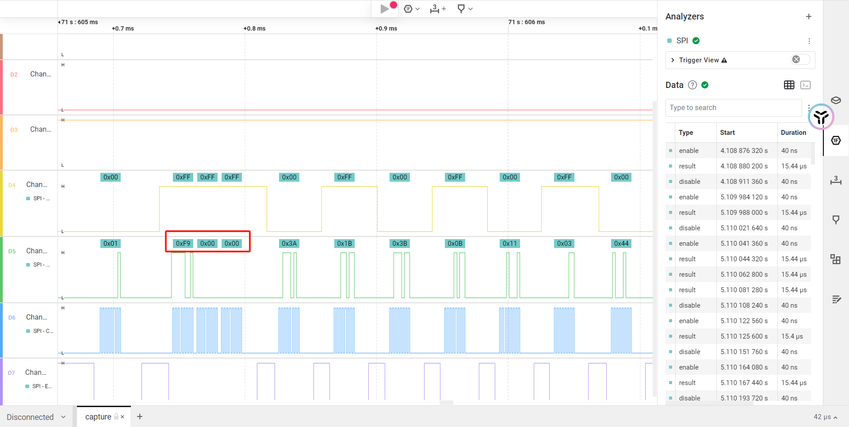Viewport: 849px width, 427px height.
Task: Open the Extensions panel sidebar icon
Action: (836, 259)
